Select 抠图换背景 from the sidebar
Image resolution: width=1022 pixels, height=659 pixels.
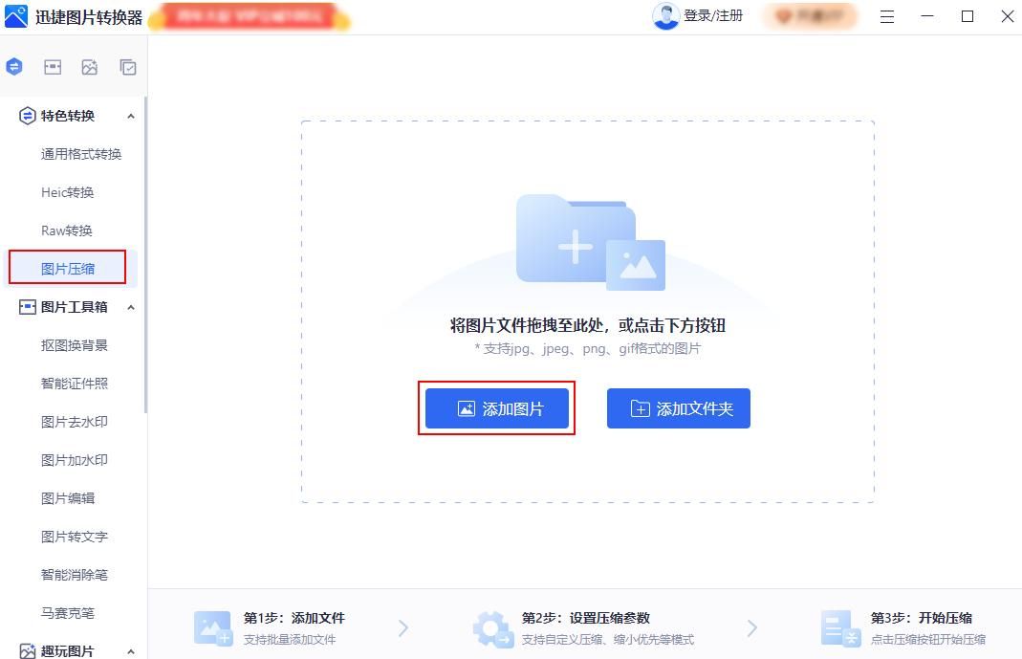coord(76,344)
